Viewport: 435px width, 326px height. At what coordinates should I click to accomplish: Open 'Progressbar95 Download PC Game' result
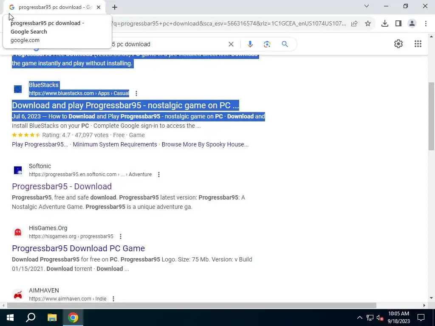tap(78, 248)
